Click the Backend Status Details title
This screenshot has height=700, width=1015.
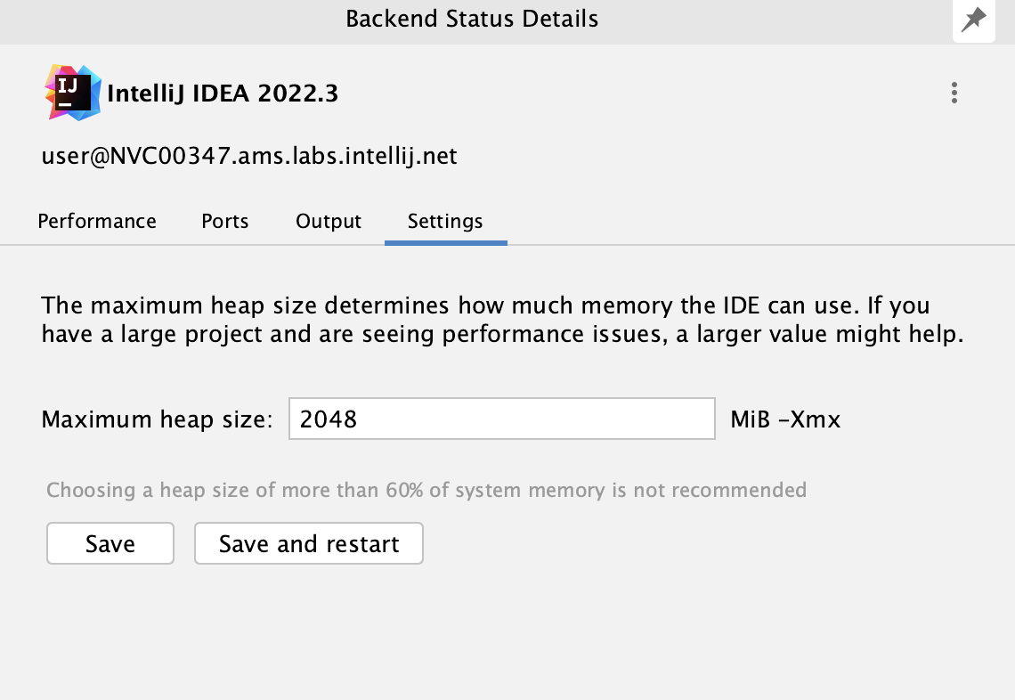pos(472,18)
